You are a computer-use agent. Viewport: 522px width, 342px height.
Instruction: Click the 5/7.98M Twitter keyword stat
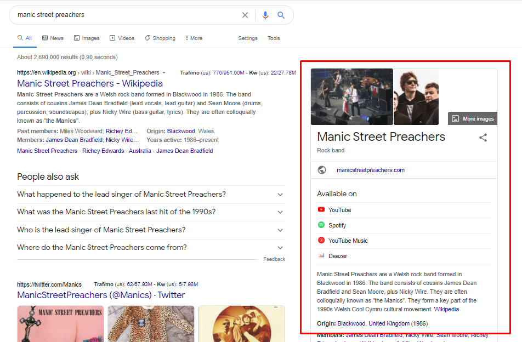point(189,284)
